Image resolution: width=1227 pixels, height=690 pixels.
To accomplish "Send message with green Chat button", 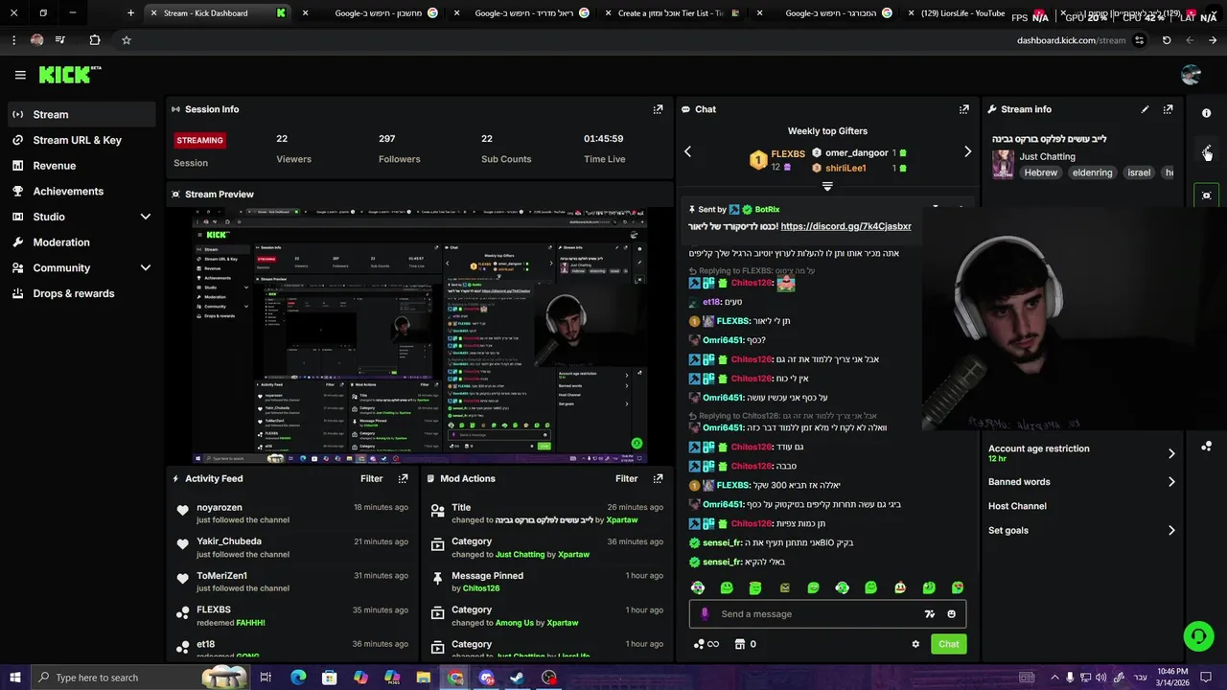I will coord(948,644).
